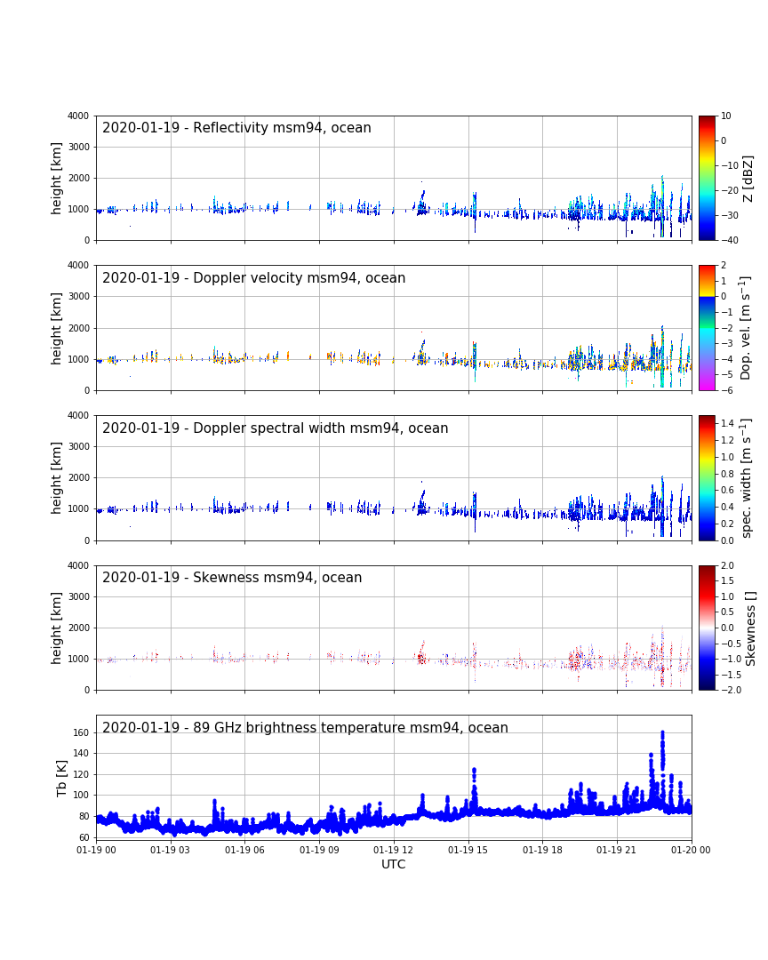Select the 01-19 18 time tick label
Screen dimensions: 768x960
[542, 850]
